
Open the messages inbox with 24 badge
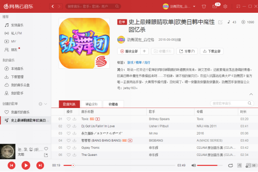click(x=214, y=7)
